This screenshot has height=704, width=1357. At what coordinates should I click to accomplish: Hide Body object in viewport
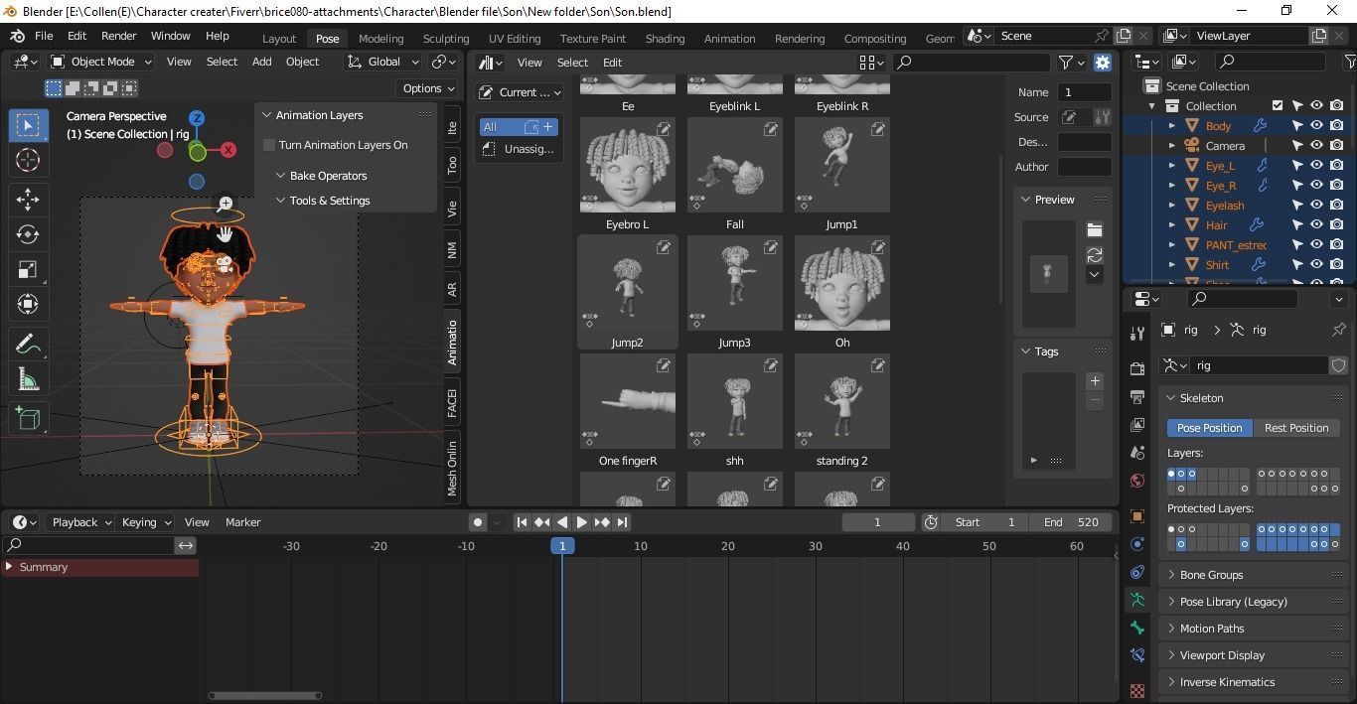(x=1316, y=125)
